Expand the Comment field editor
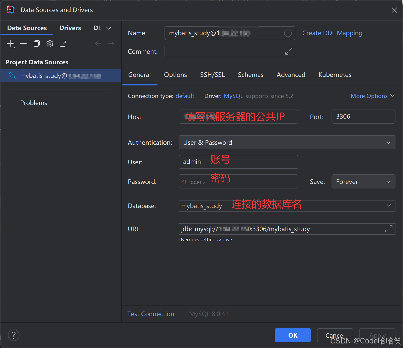Image resolution: width=403 pixels, height=348 pixels. [x=289, y=51]
